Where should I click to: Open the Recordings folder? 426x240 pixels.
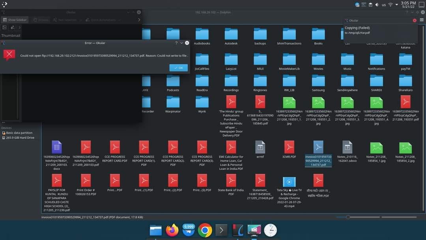(x=231, y=83)
